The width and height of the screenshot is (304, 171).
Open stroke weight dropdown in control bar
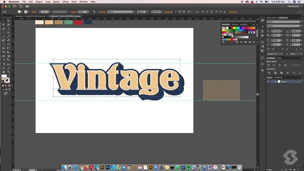[50, 12]
